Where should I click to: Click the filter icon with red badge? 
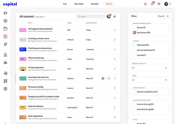coord(109,17)
